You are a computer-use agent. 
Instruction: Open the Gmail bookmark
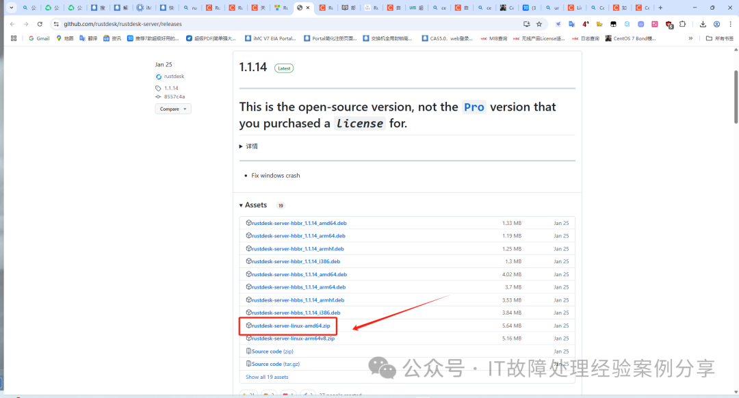(39, 38)
